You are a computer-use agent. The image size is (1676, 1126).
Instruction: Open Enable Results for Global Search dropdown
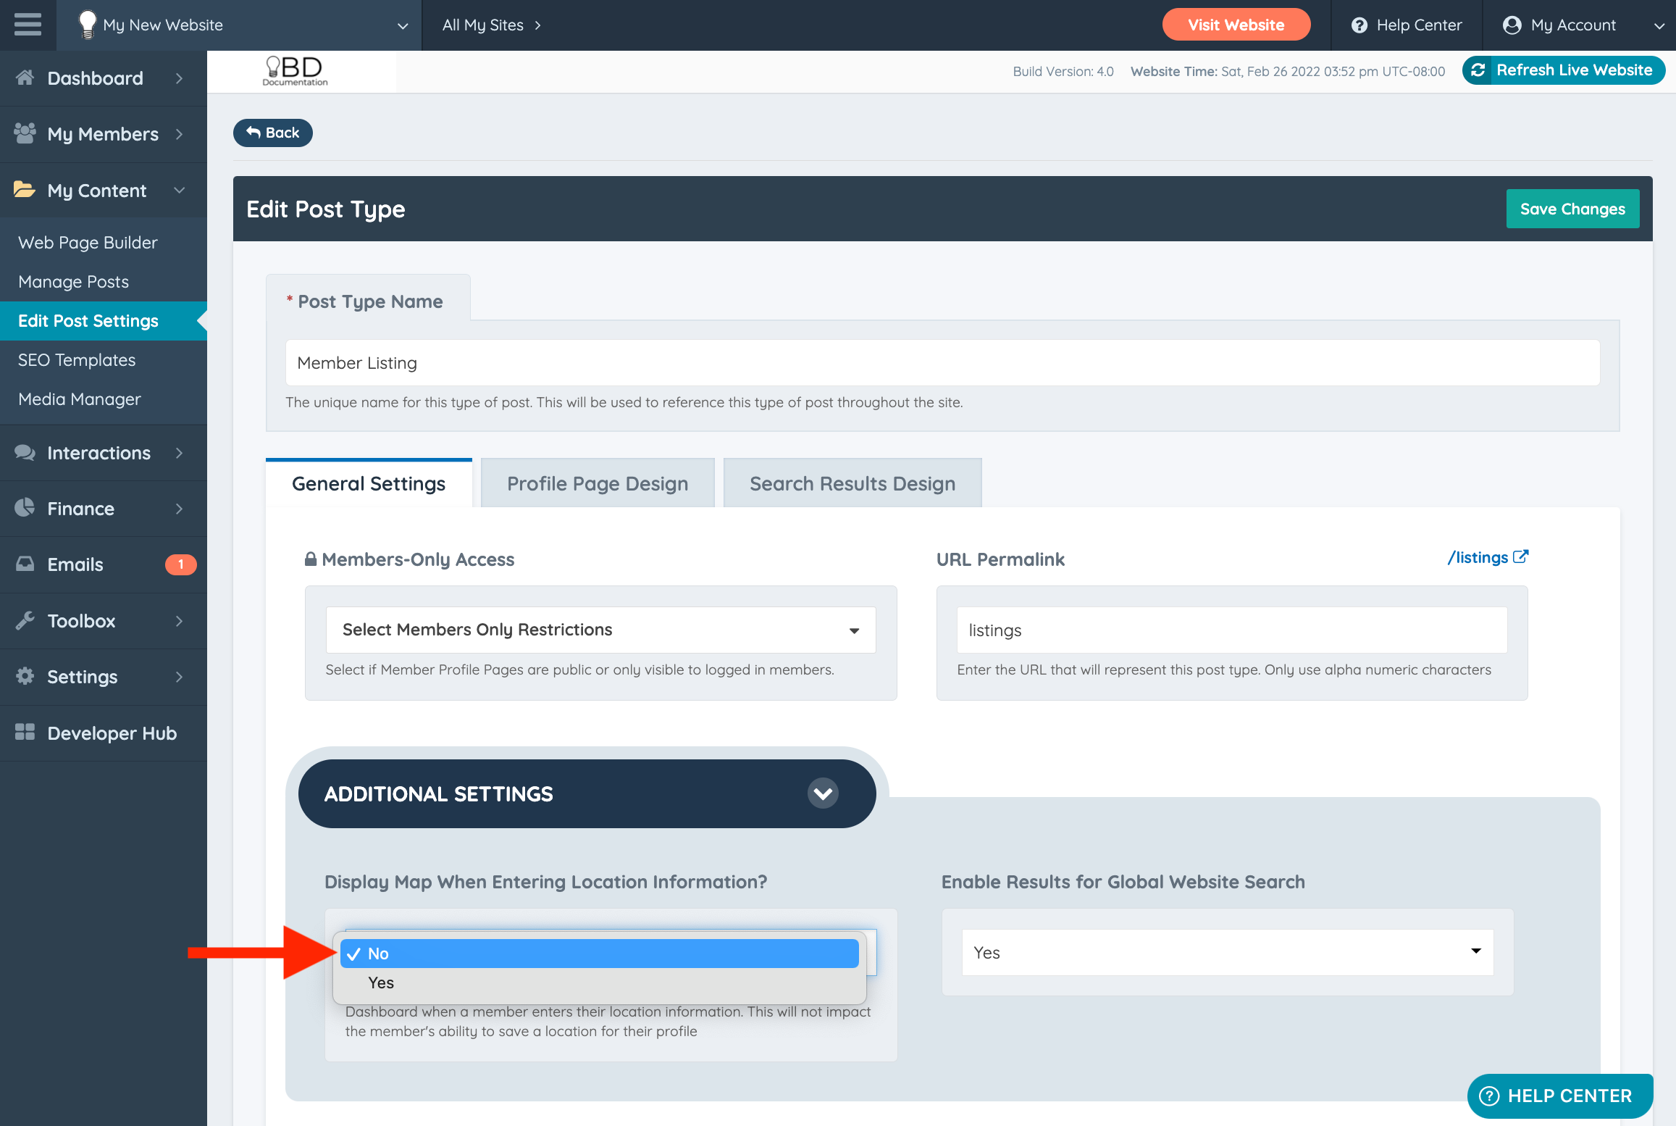(x=1227, y=952)
